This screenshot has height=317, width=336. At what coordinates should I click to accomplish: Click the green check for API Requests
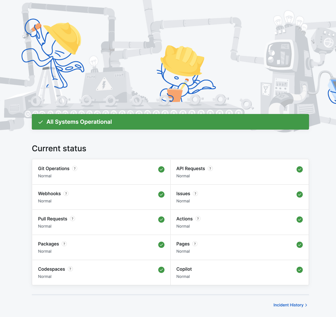point(300,169)
